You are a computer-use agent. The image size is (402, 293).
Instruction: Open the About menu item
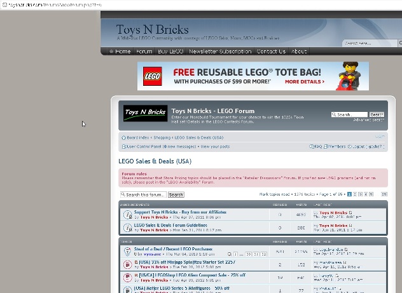pos(299,51)
